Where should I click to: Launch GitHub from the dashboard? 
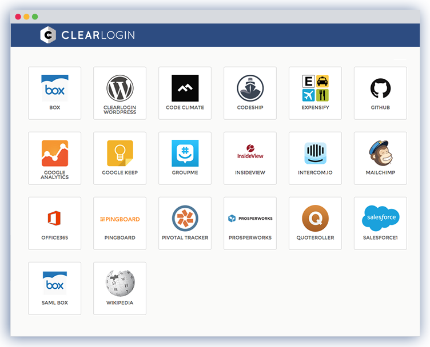pos(380,88)
